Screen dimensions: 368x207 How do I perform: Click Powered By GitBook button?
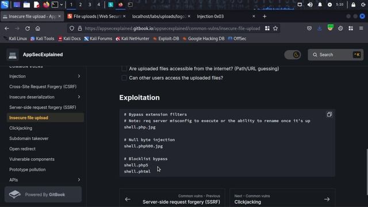click(43, 194)
